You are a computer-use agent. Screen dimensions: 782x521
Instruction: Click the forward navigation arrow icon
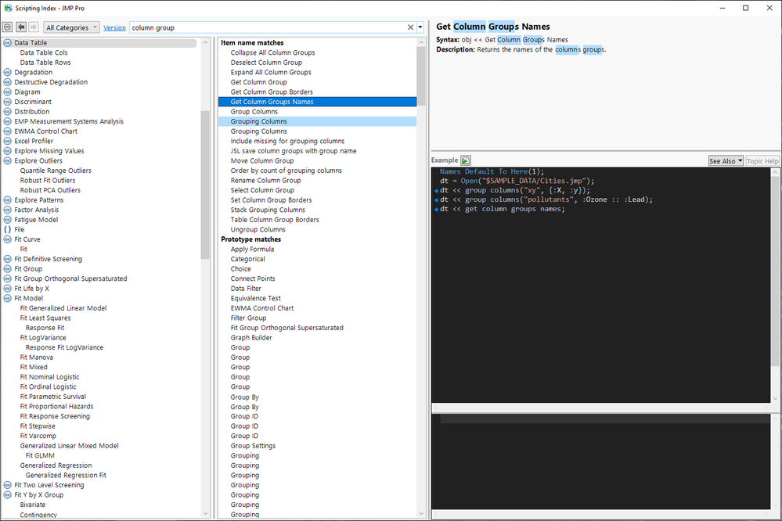34,27
